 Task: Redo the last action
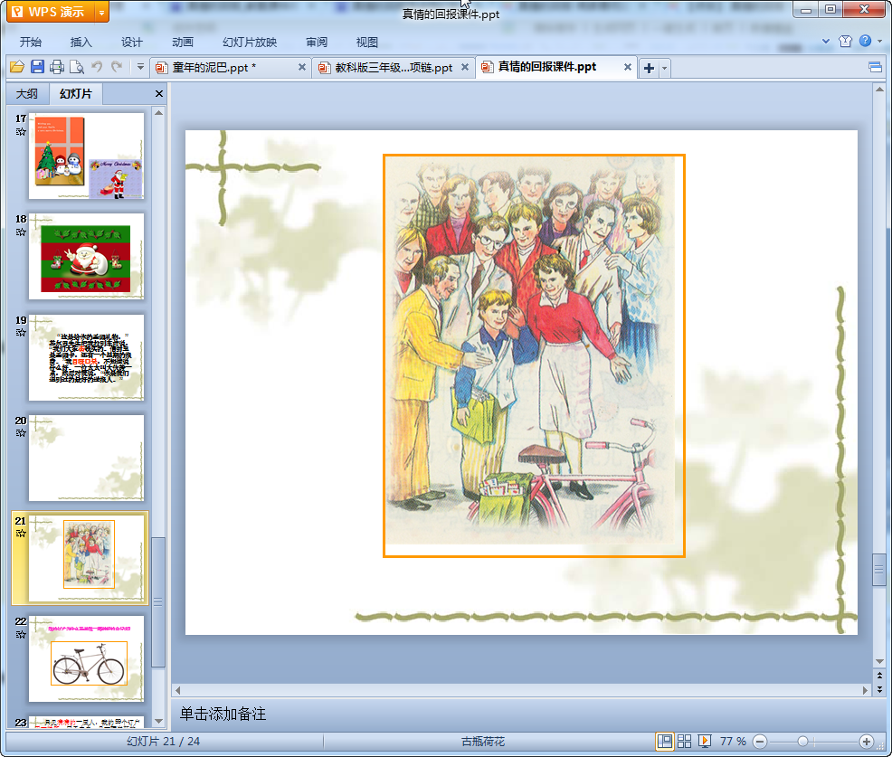click(117, 67)
